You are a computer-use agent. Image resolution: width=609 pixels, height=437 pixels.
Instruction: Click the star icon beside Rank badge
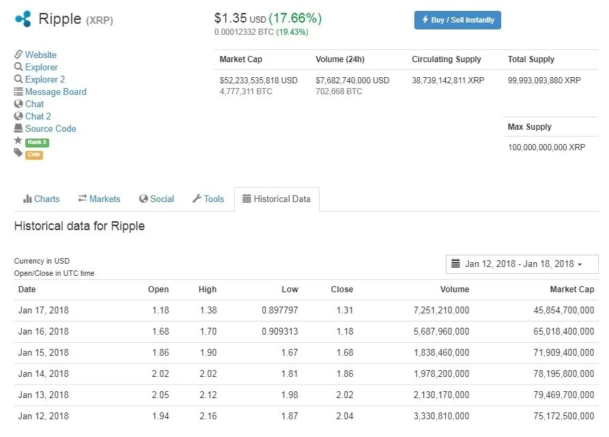tap(18, 140)
